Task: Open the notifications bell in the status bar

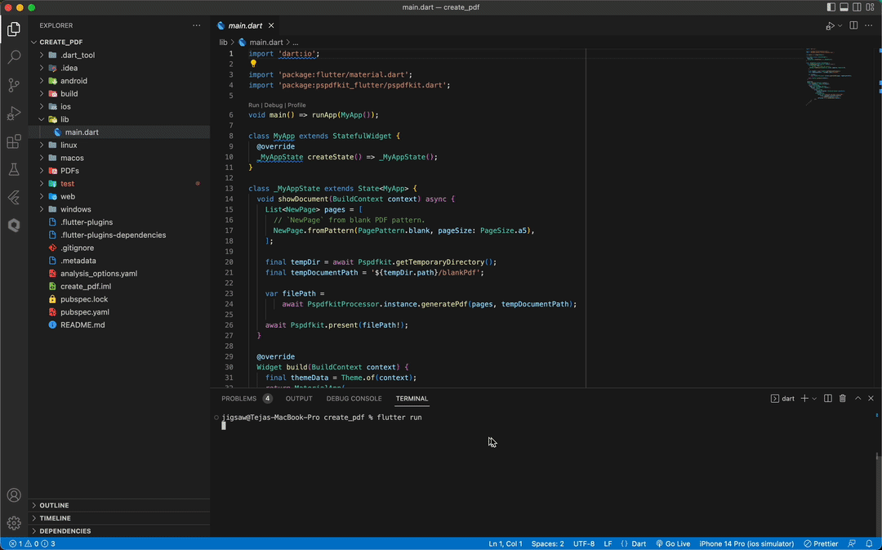Action: [x=868, y=543]
